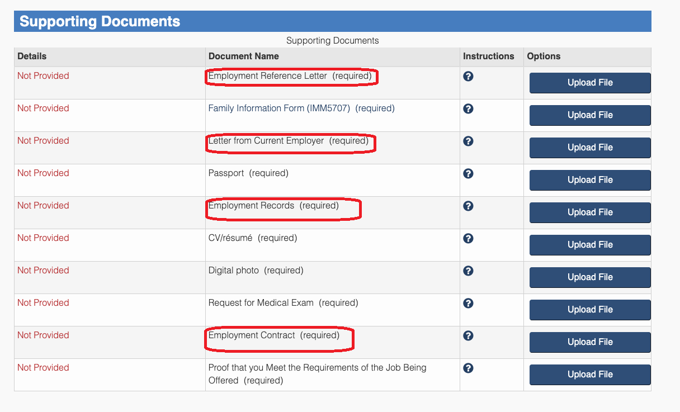Open instructions help icon for Employment Contract
Screen dimensions: 680x412
(x=469, y=335)
